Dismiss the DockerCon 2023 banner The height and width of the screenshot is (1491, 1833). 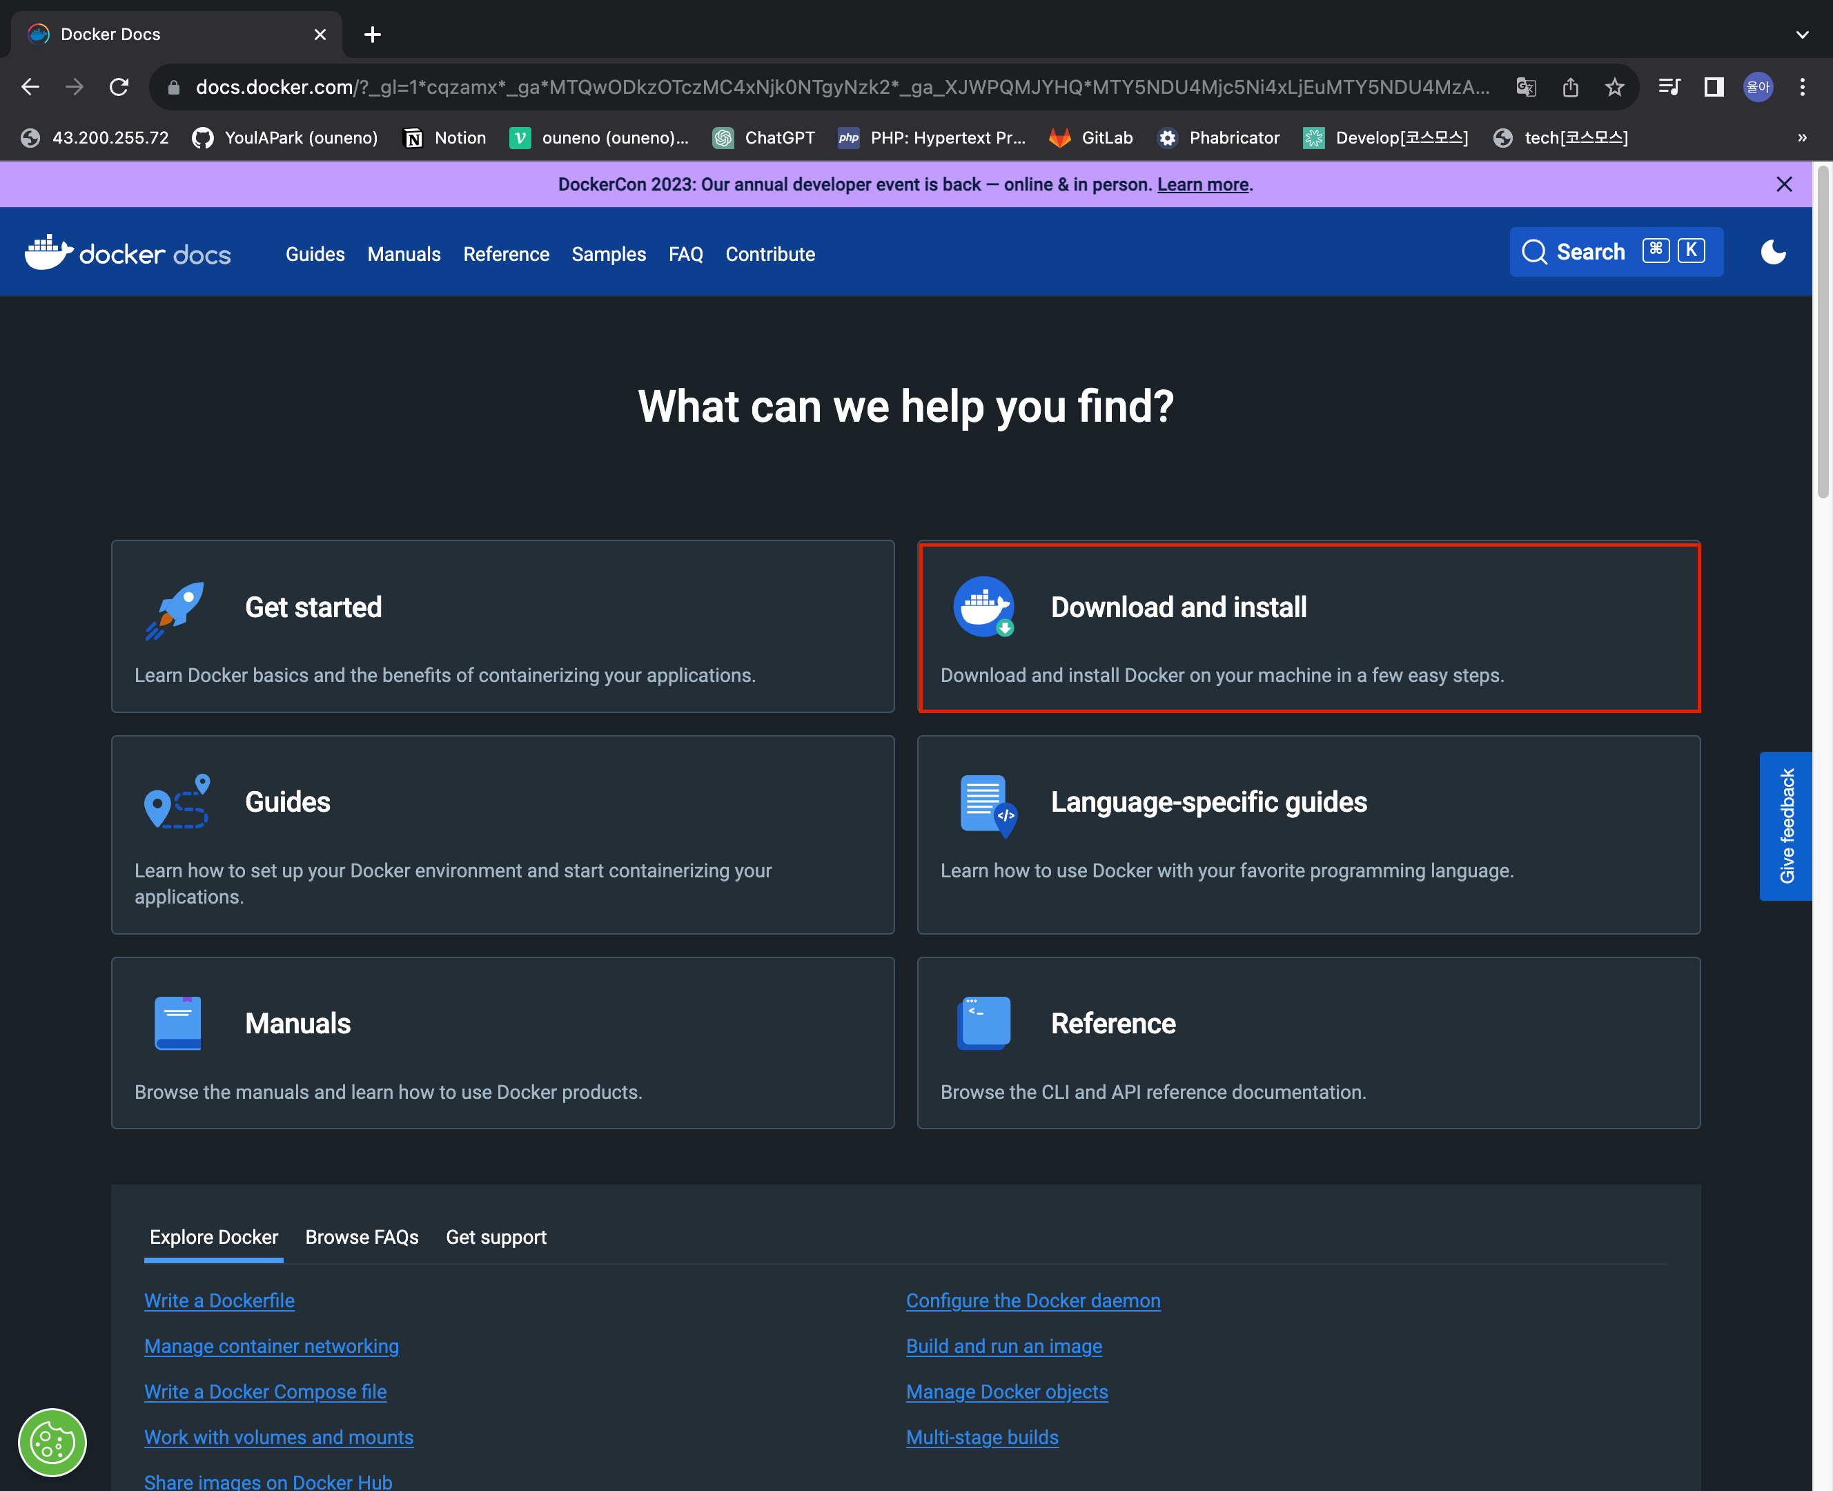[1784, 185]
